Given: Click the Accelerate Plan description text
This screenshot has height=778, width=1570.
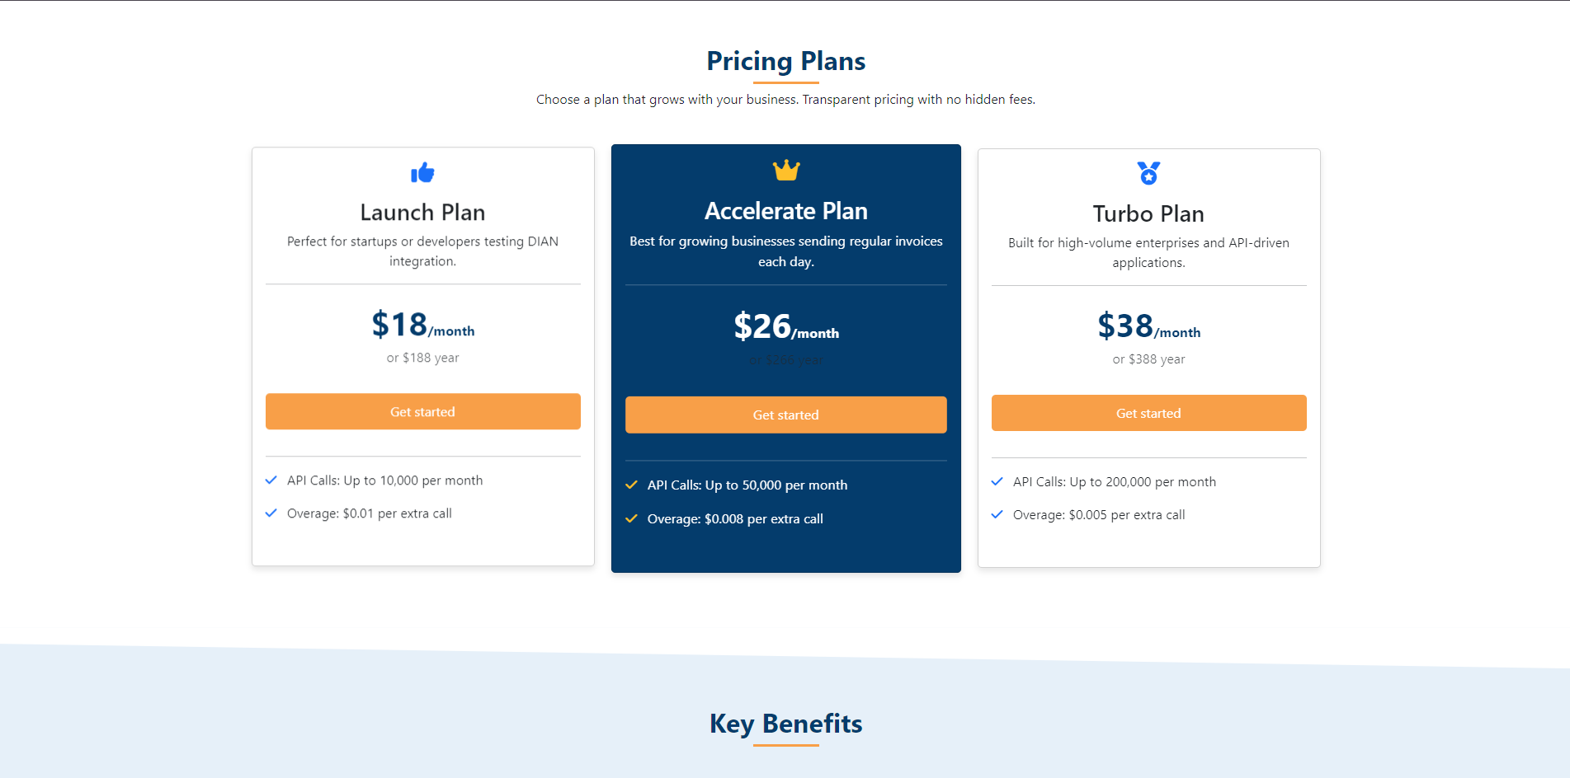Looking at the screenshot, I should point(785,251).
